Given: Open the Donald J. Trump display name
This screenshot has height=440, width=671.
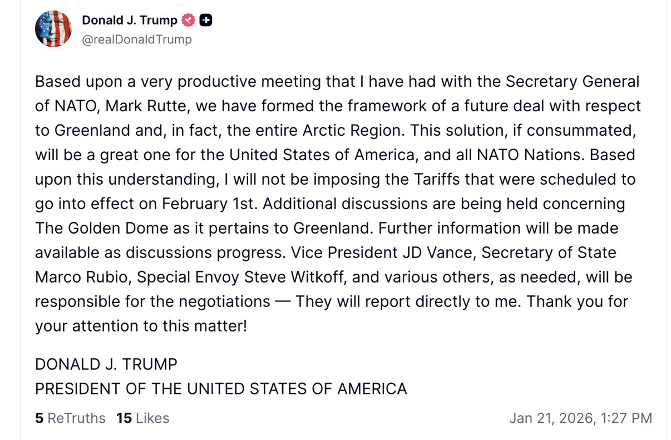Looking at the screenshot, I should [x=129, y=21].
